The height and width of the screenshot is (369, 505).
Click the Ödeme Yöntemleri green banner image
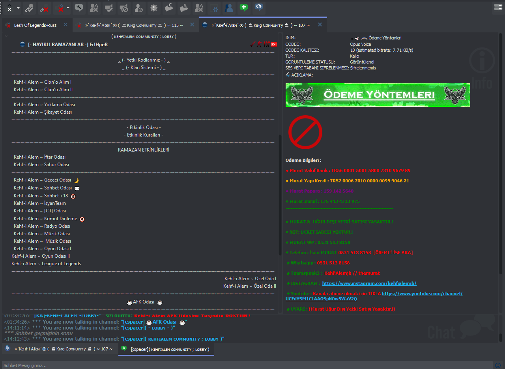(x=378, y=95)
